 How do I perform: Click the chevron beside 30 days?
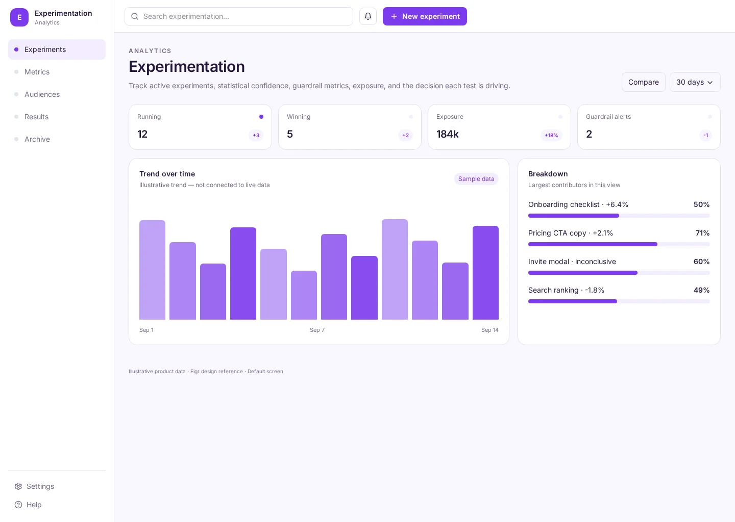coord(710,83)
